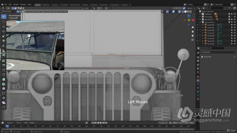Jump to the timeline end frame
Image resolution: width=237 pixels, height=133 pixels.
click(106, 123)
